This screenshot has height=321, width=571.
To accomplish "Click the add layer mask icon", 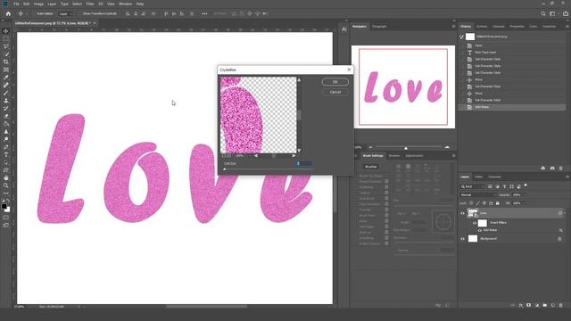I will 529,305.
